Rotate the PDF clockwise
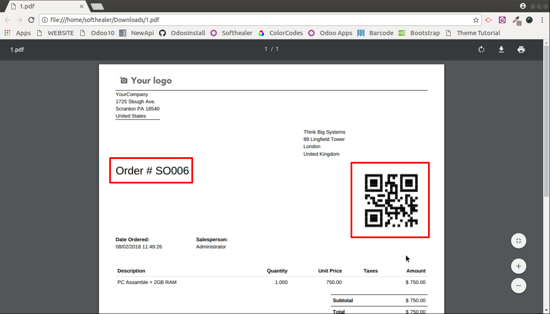Viewport: 550px width, 314px height. (x=481, y=50)
